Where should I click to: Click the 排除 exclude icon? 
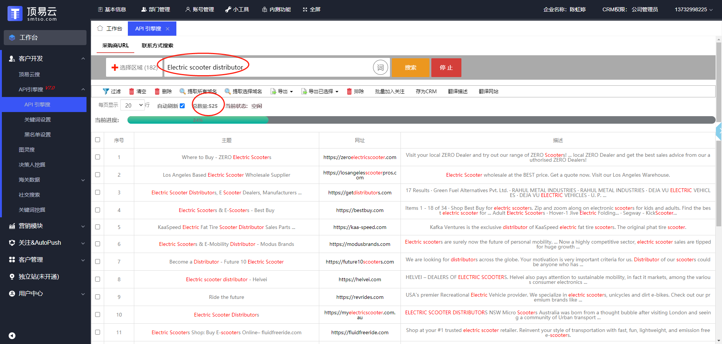coord(349,91)
